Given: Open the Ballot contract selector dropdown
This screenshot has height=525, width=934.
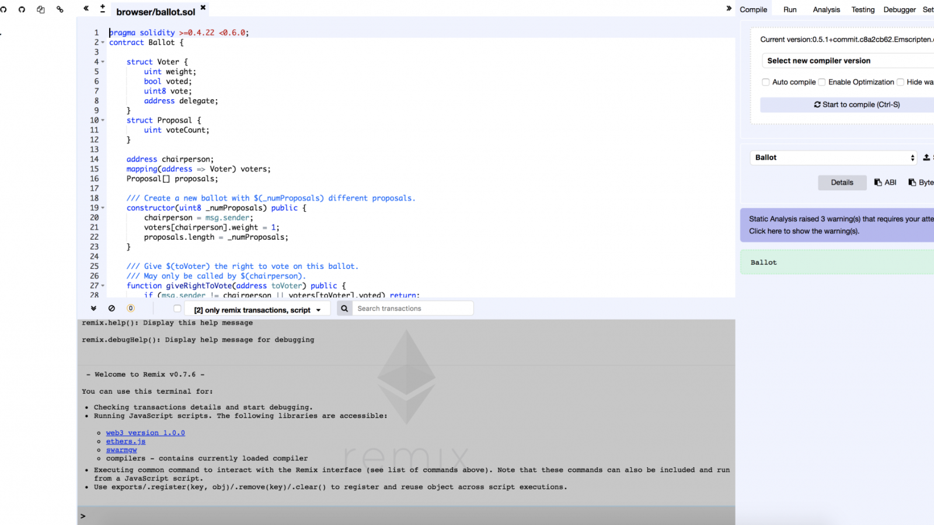Looking at the screenshot, I should point(834,157).
